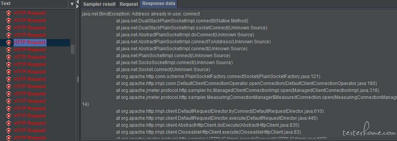This screenshot has width=397, height=141.
Task: Click the error shield icon of the topmost HTTP Request
Action: click(9, 13)
